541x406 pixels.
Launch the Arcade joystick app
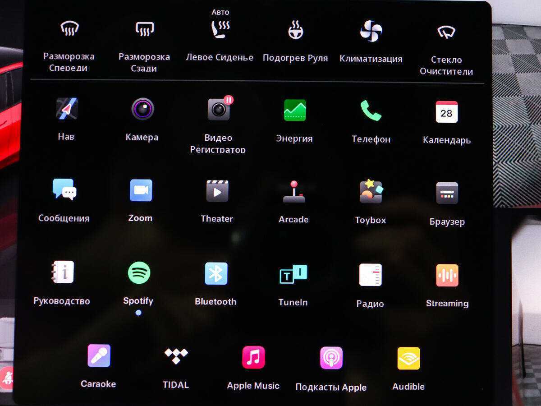[x=294, y=192]
